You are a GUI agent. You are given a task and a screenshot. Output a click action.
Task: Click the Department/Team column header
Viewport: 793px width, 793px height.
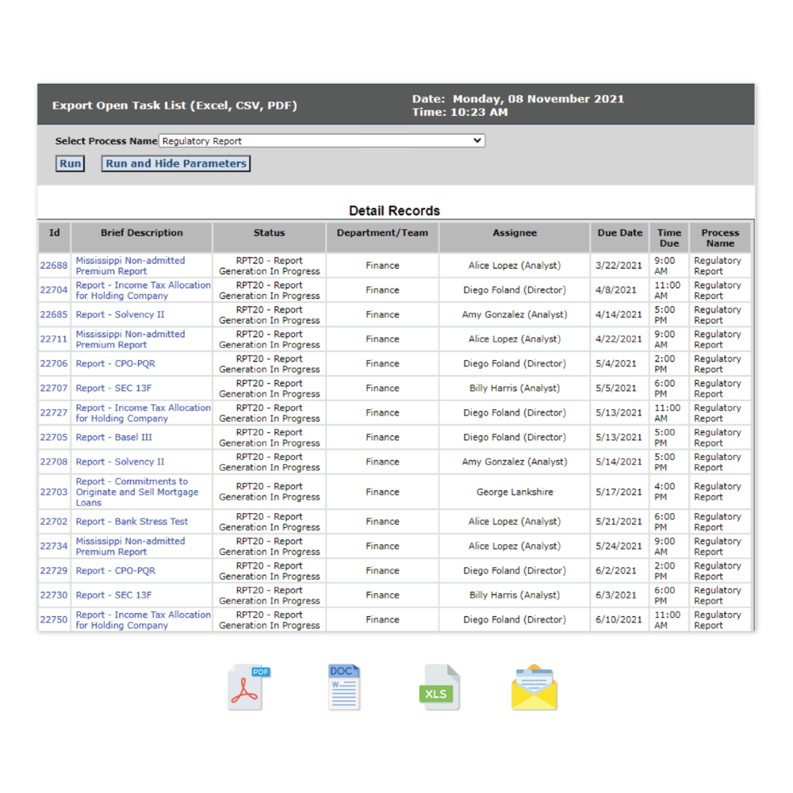[x=382, y=237]
